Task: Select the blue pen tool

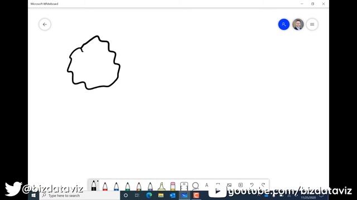Action: pyautogui.click(x=116, y=186)
